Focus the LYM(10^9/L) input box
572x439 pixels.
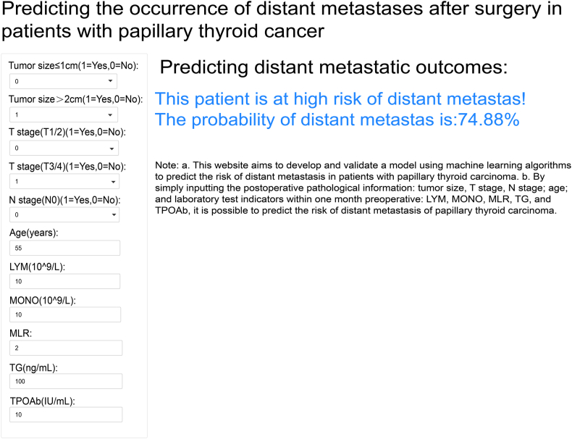(64, 282)
